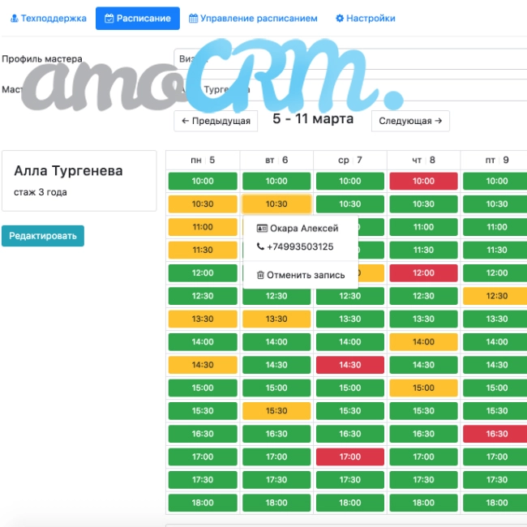The height and width of the screenshot is (527, 527).
Task: Click the trash icon beside Отменить запись
Action: coord(260,275)
